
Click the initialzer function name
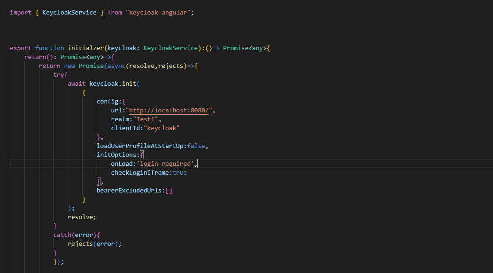coord(86,48)
